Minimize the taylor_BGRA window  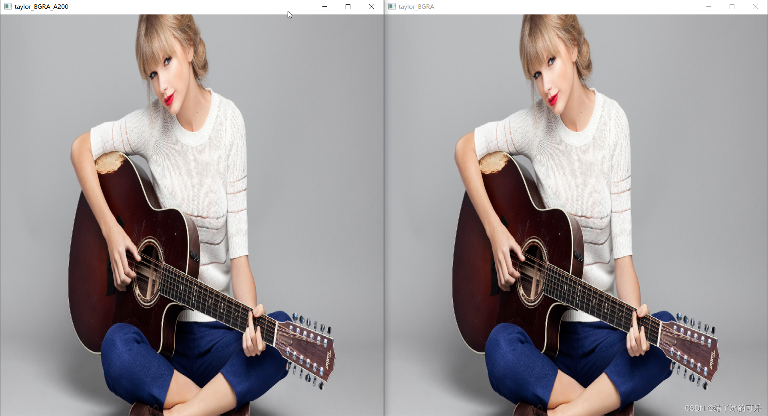coord(709,6)
